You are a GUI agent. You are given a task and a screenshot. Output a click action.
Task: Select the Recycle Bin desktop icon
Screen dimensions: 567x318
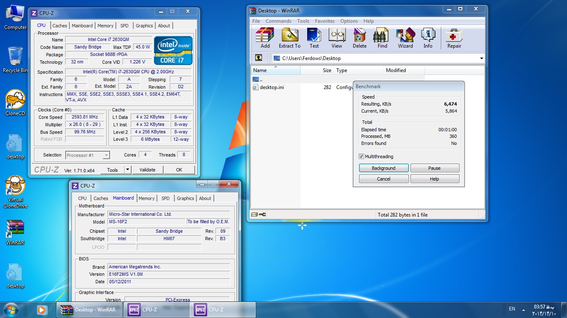15,60
